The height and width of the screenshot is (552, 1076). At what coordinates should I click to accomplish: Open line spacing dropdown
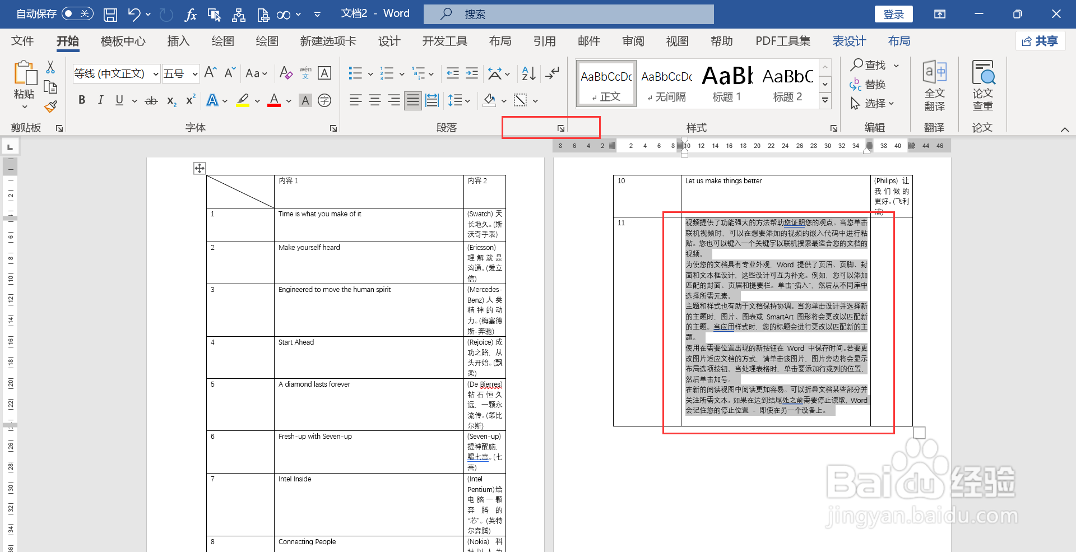(x=459, y=101)
